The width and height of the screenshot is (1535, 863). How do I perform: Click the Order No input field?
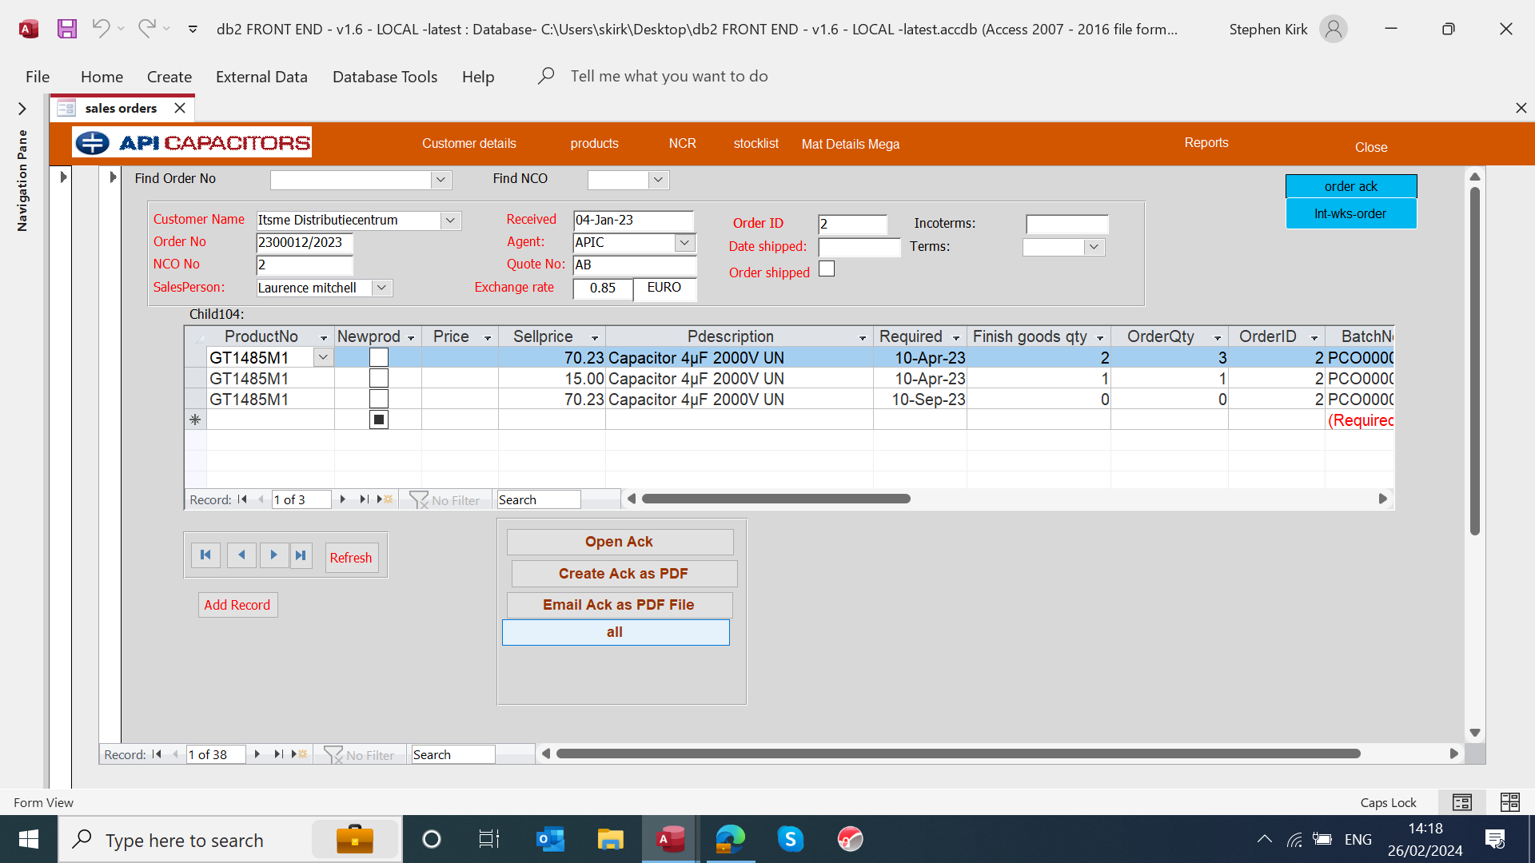coord(304,243)
